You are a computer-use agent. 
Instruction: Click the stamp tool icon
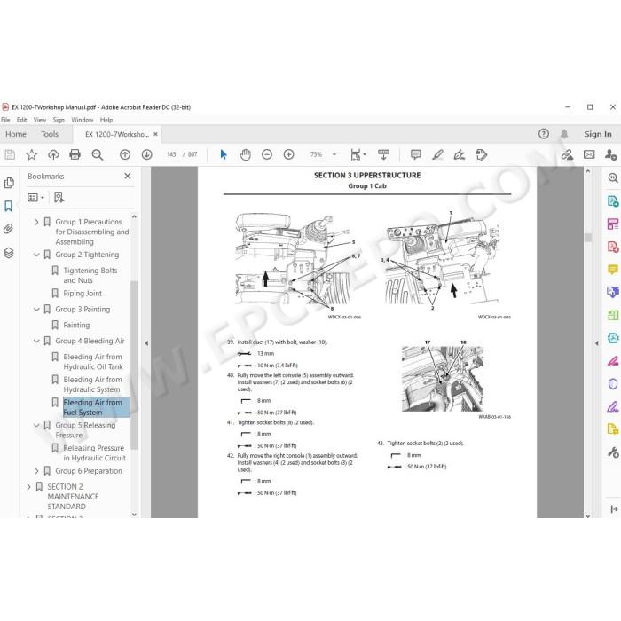[481, 154]
